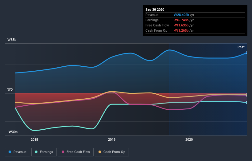Click the pink Free Cash Flow legend dot
Screen dimensions: 252x161
pyautogui.click(x=63, y=152)
